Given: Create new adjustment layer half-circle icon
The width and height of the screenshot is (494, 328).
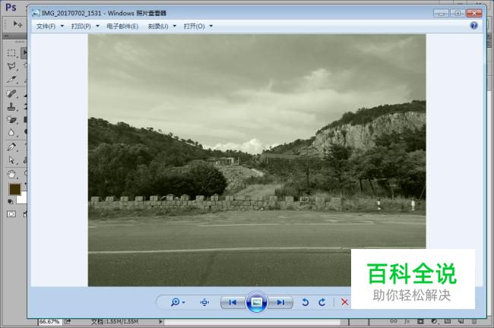Looking at the screenshot, I should (x=434, y=321).
